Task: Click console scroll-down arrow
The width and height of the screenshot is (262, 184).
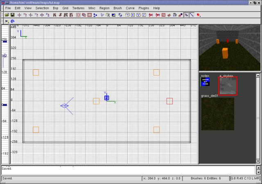Action: click(258, 172)
